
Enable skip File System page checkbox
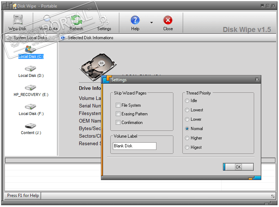click(x=118, y=105)
